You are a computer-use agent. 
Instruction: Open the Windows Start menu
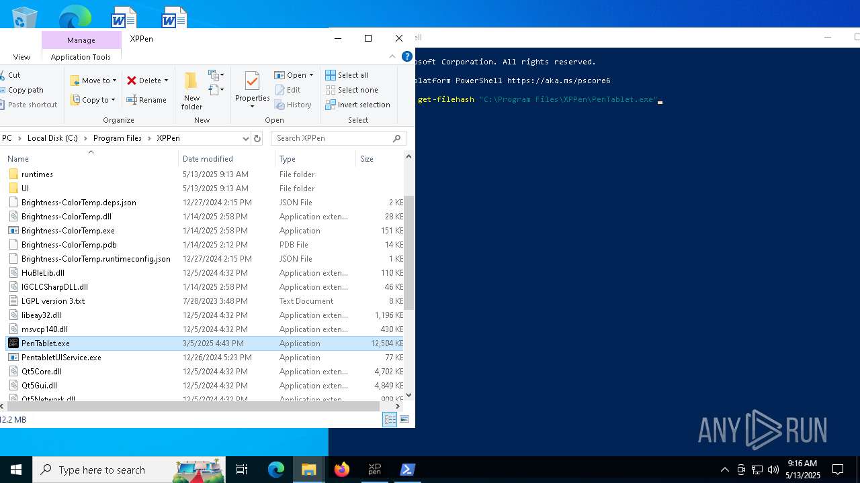tap(16, 470)
